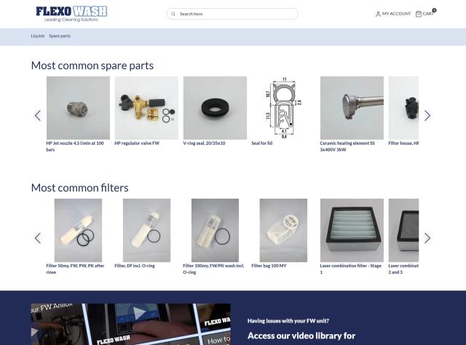
Task: Click Ceramic heating element SS title
Action: (x=347, y=146)
